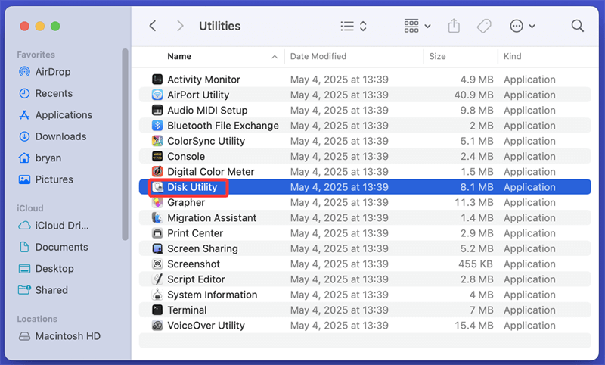Open Shared in the sidebar
Image resolution: width=605 pixels, height=365 pixels.
point(43,290)
